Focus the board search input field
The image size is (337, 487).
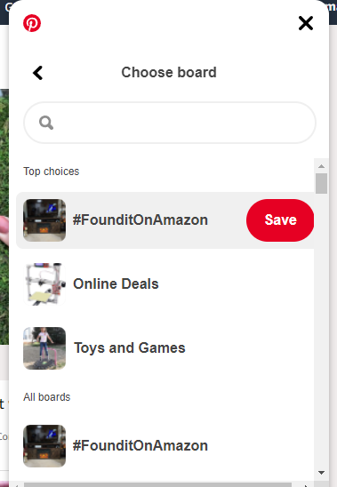tap(170, 123)
